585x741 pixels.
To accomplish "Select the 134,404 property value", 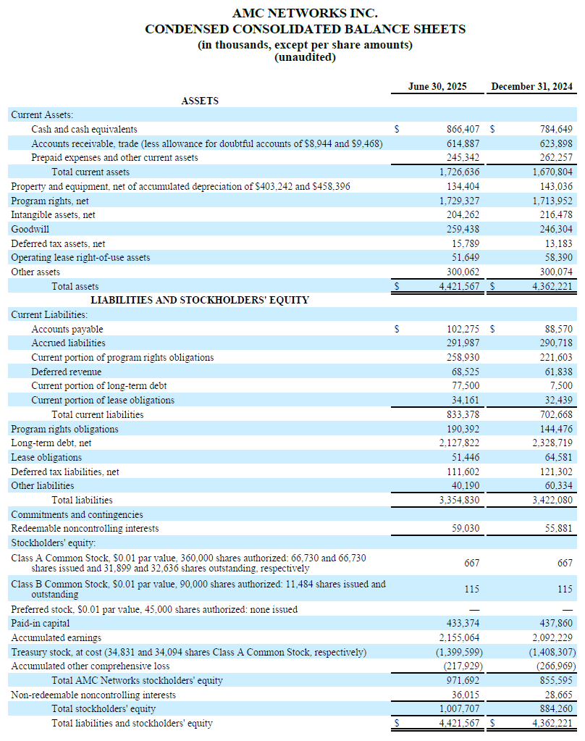I will point(463,186).
